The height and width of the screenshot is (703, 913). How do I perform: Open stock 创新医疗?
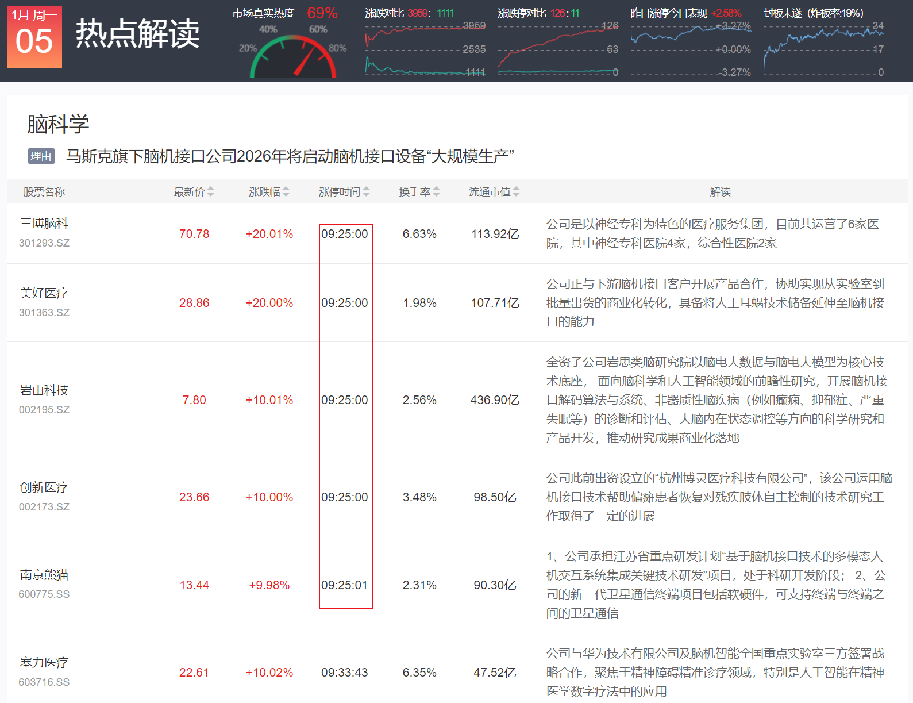pos(44,487)
